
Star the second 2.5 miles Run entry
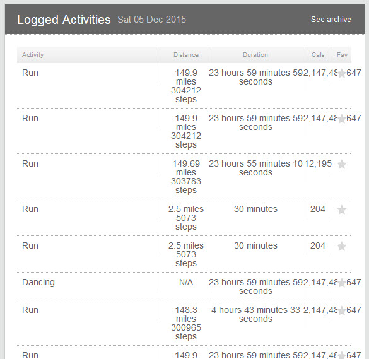point(342,247)
